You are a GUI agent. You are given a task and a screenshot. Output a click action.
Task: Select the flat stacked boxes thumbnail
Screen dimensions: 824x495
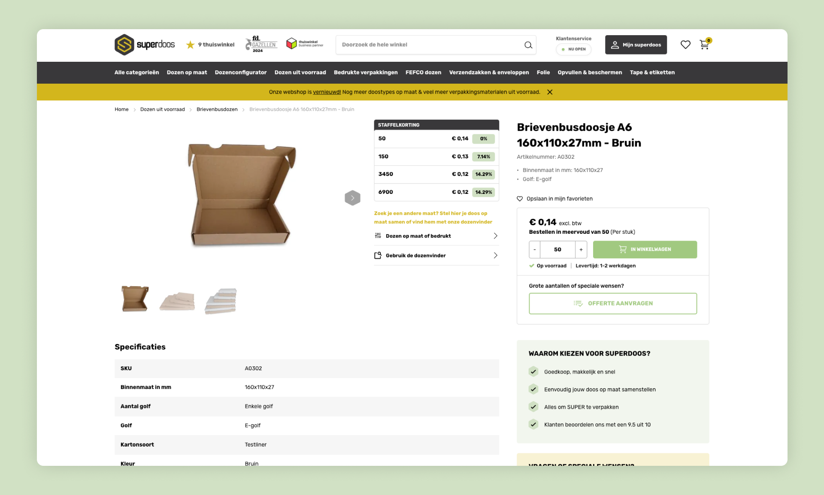click(x=177, y=301)
